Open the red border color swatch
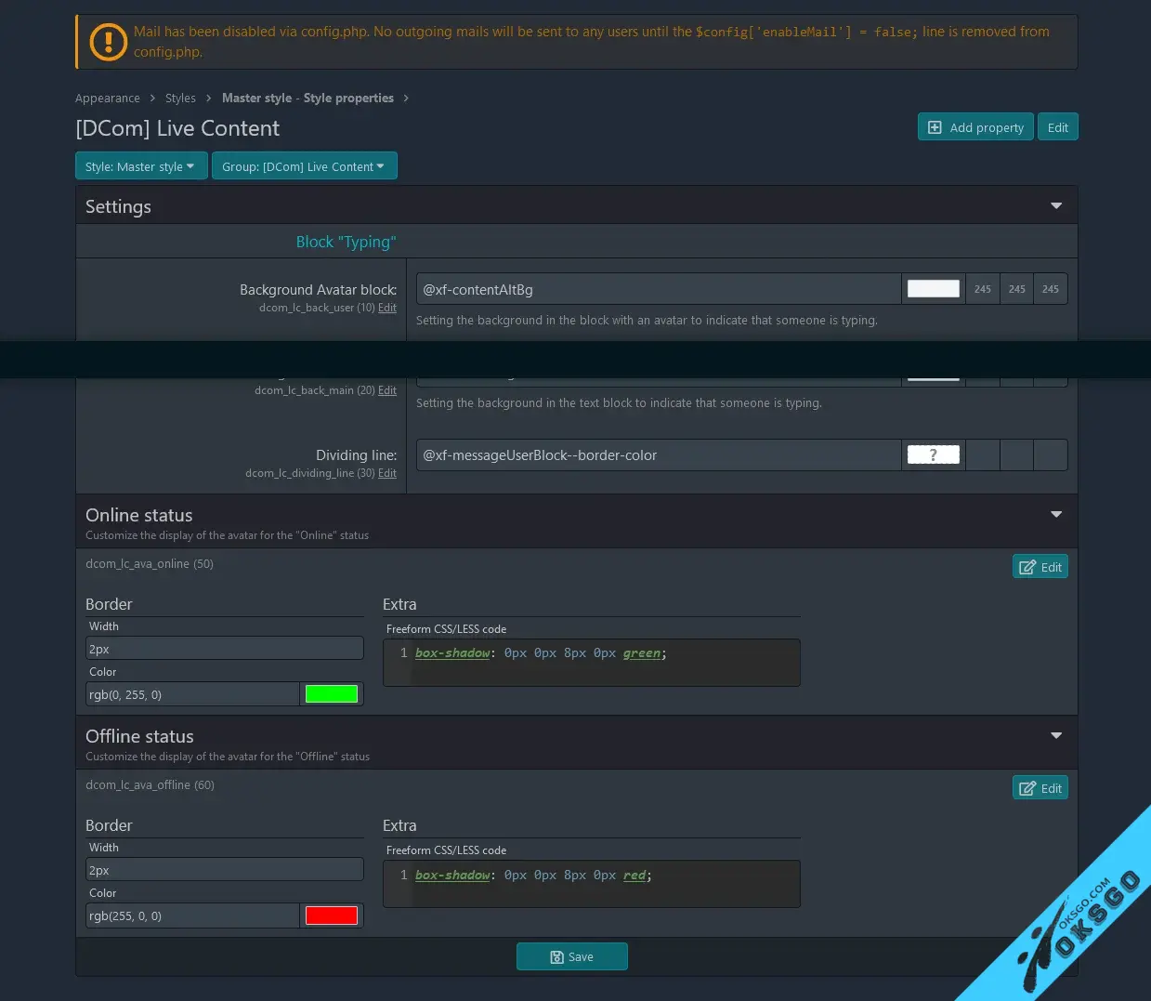The image size is (1151, 1001). pyautogui.click(x=332, y=915)
